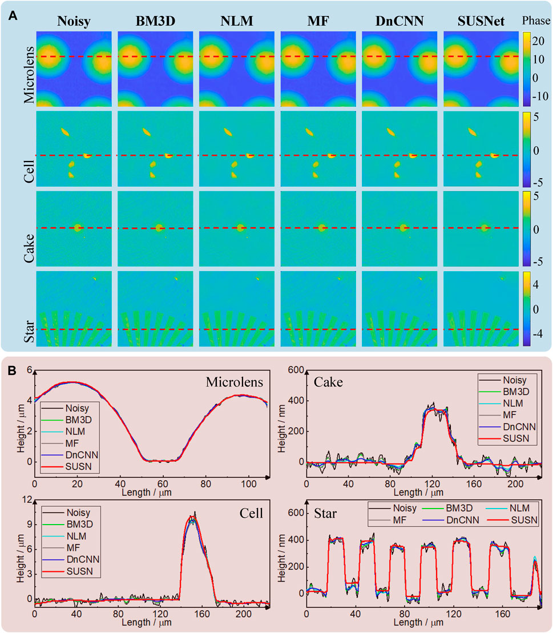
Task: Click the SUSNet column header
Action: click(x=481, y=21)
